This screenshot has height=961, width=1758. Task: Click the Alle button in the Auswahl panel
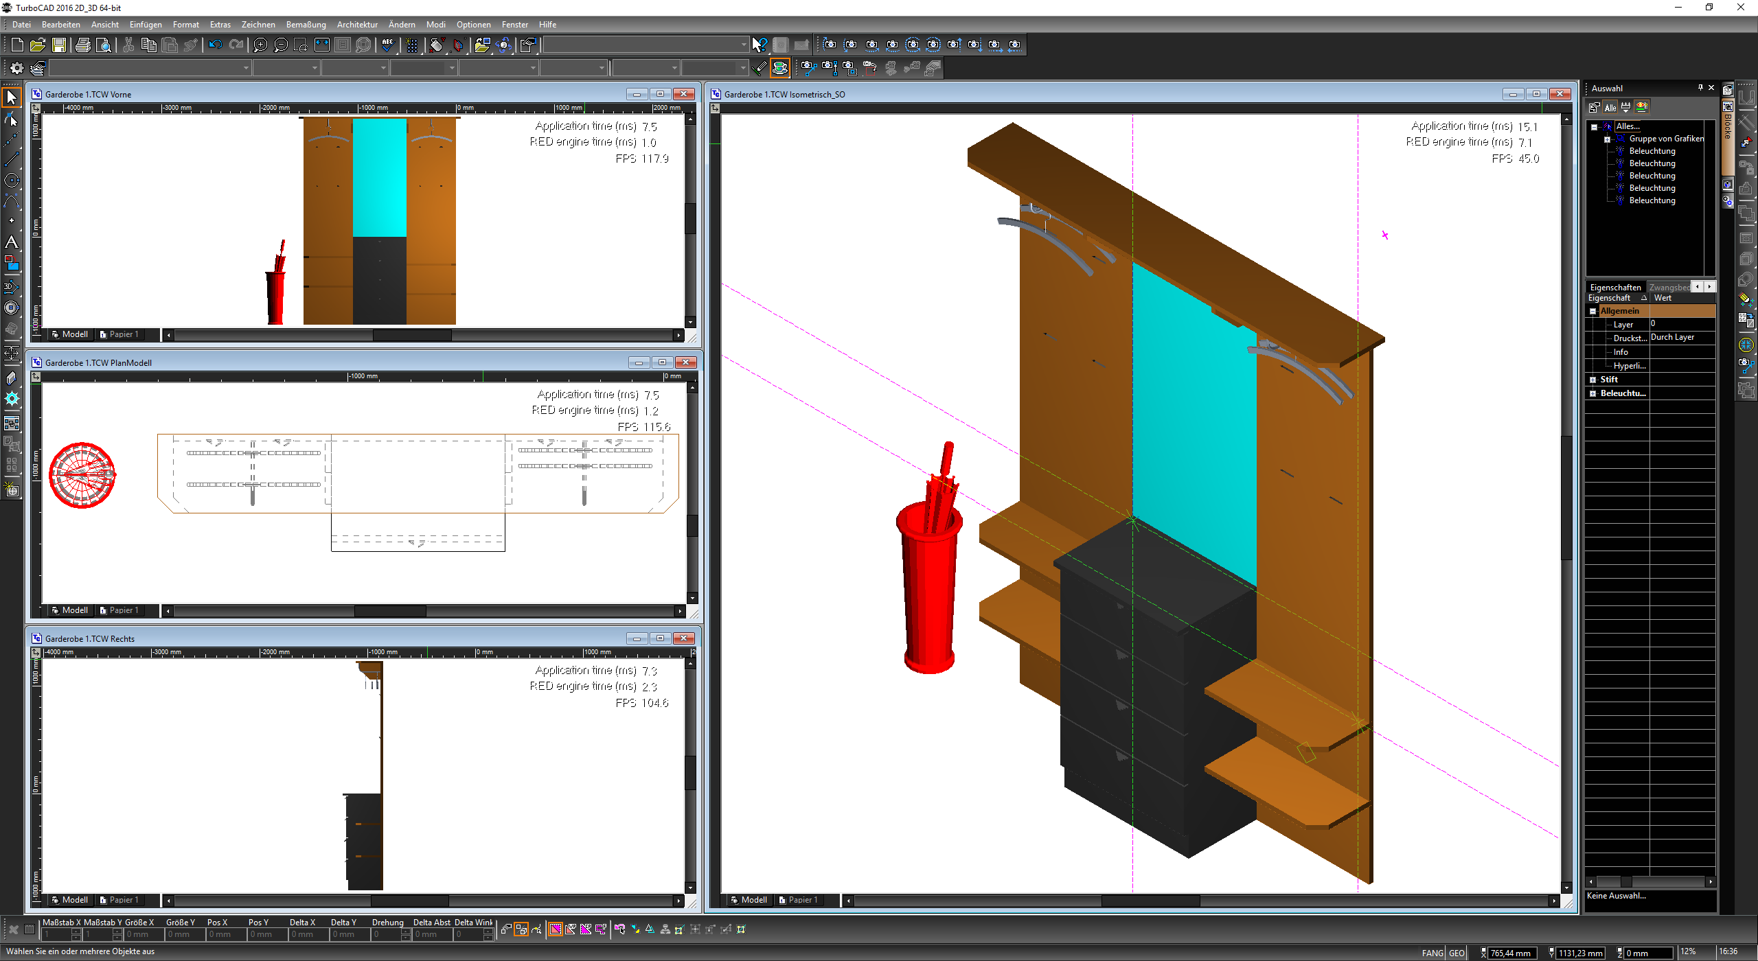pos(1610,107)
